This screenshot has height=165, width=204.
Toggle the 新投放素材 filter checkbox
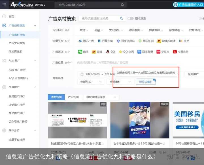pyautogui.click(x=146, y=82)
